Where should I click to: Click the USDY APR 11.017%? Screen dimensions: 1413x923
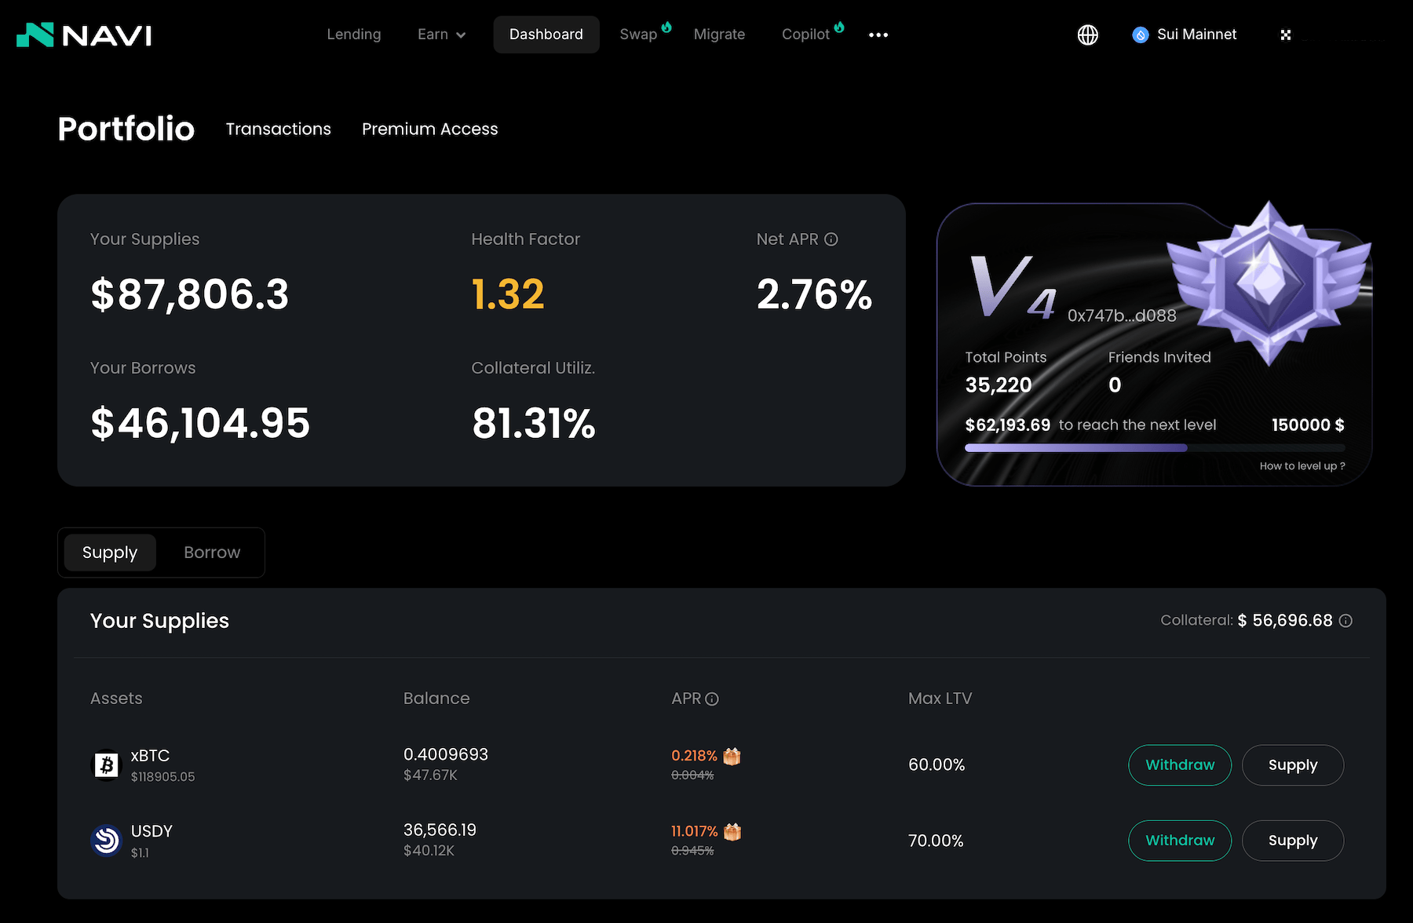coord(695,831)
